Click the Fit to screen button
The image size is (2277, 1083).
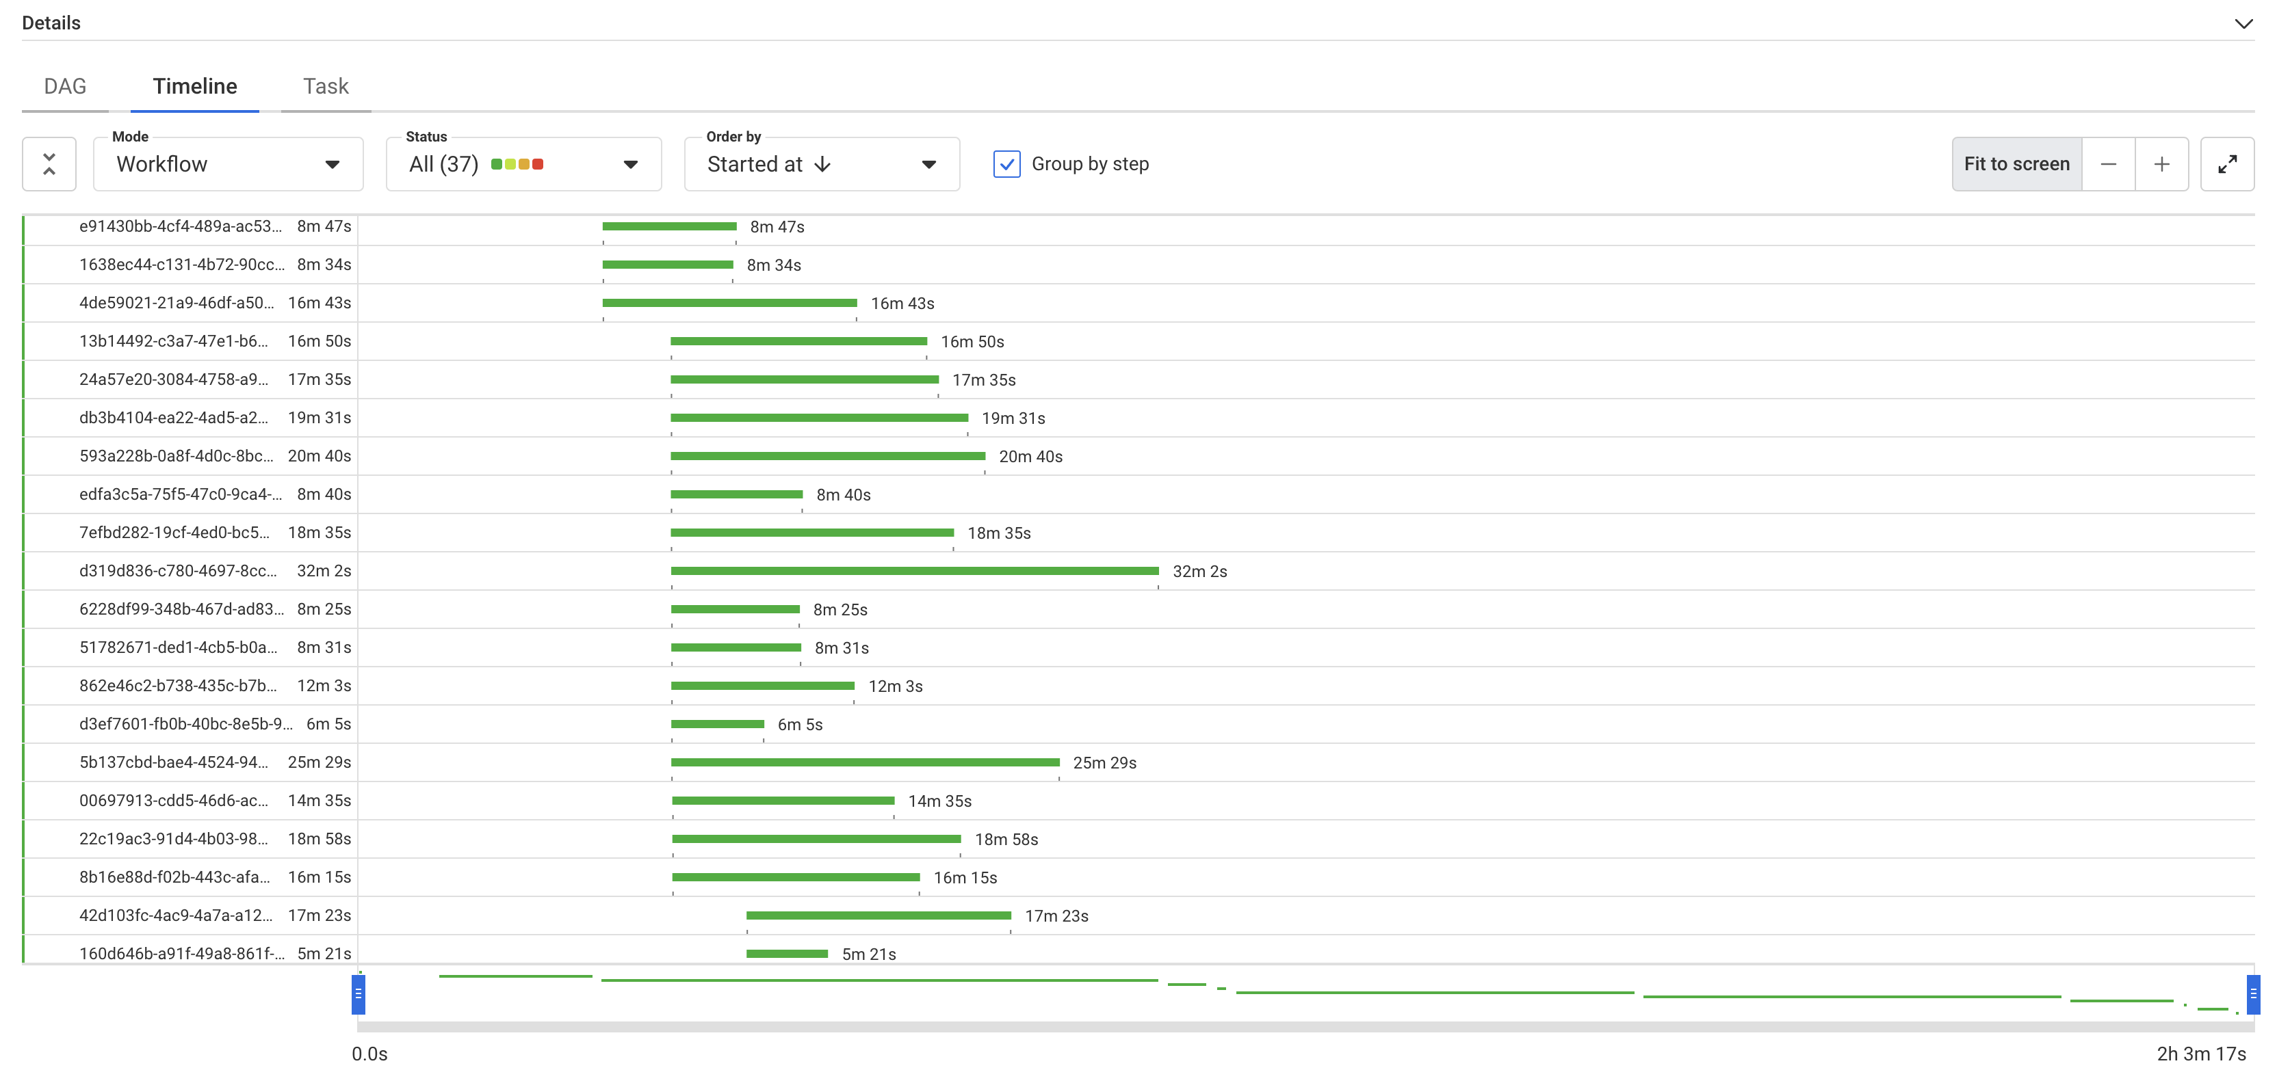[x=2016, y=164]
